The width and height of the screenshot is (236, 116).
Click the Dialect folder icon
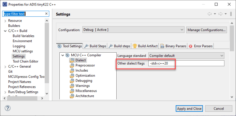(72, 60)
